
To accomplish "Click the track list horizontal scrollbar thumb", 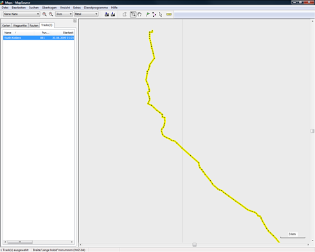I will click(20, 242).
